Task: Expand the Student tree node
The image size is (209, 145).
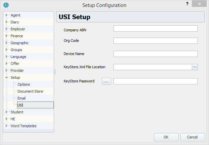Action: 7,112
